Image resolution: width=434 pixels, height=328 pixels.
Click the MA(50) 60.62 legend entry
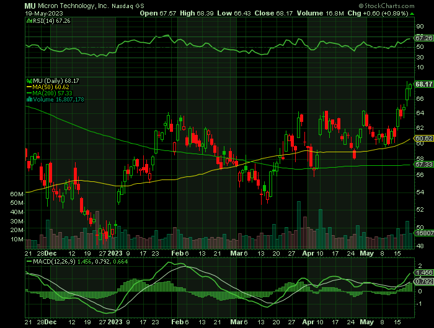tap(48, 87)
